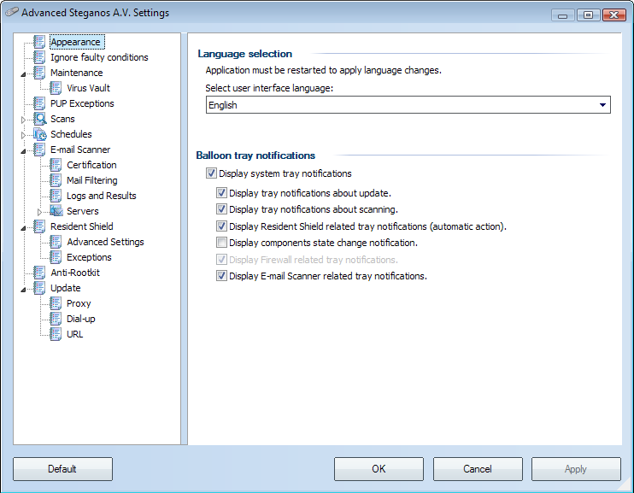Click the Default button
The height and width of the screenshot is (493, 634).
62,469
